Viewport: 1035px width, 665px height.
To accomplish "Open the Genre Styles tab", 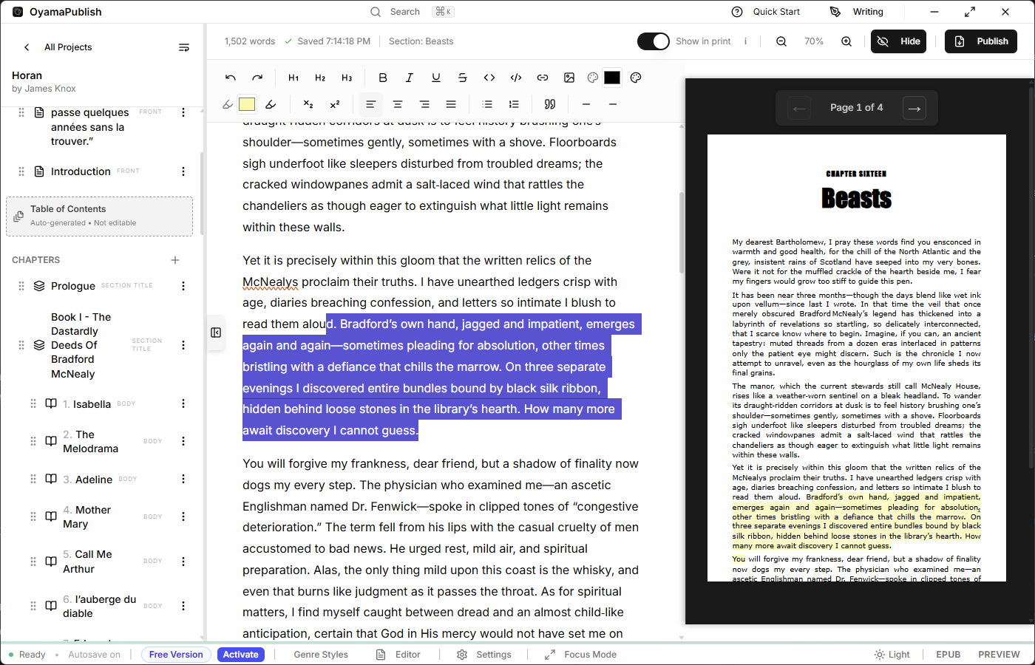I will click(x=320, y=655).
